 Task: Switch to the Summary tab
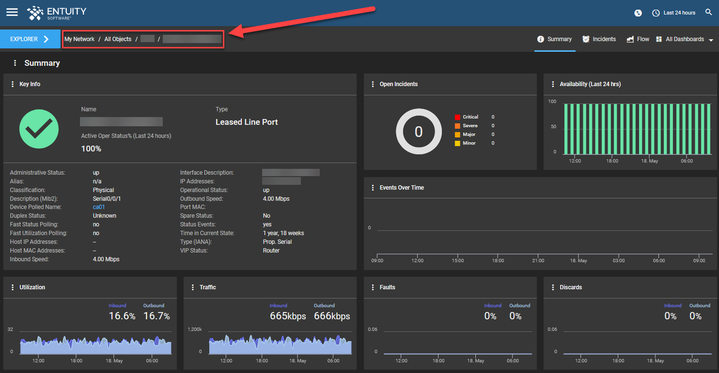(555, 39)
